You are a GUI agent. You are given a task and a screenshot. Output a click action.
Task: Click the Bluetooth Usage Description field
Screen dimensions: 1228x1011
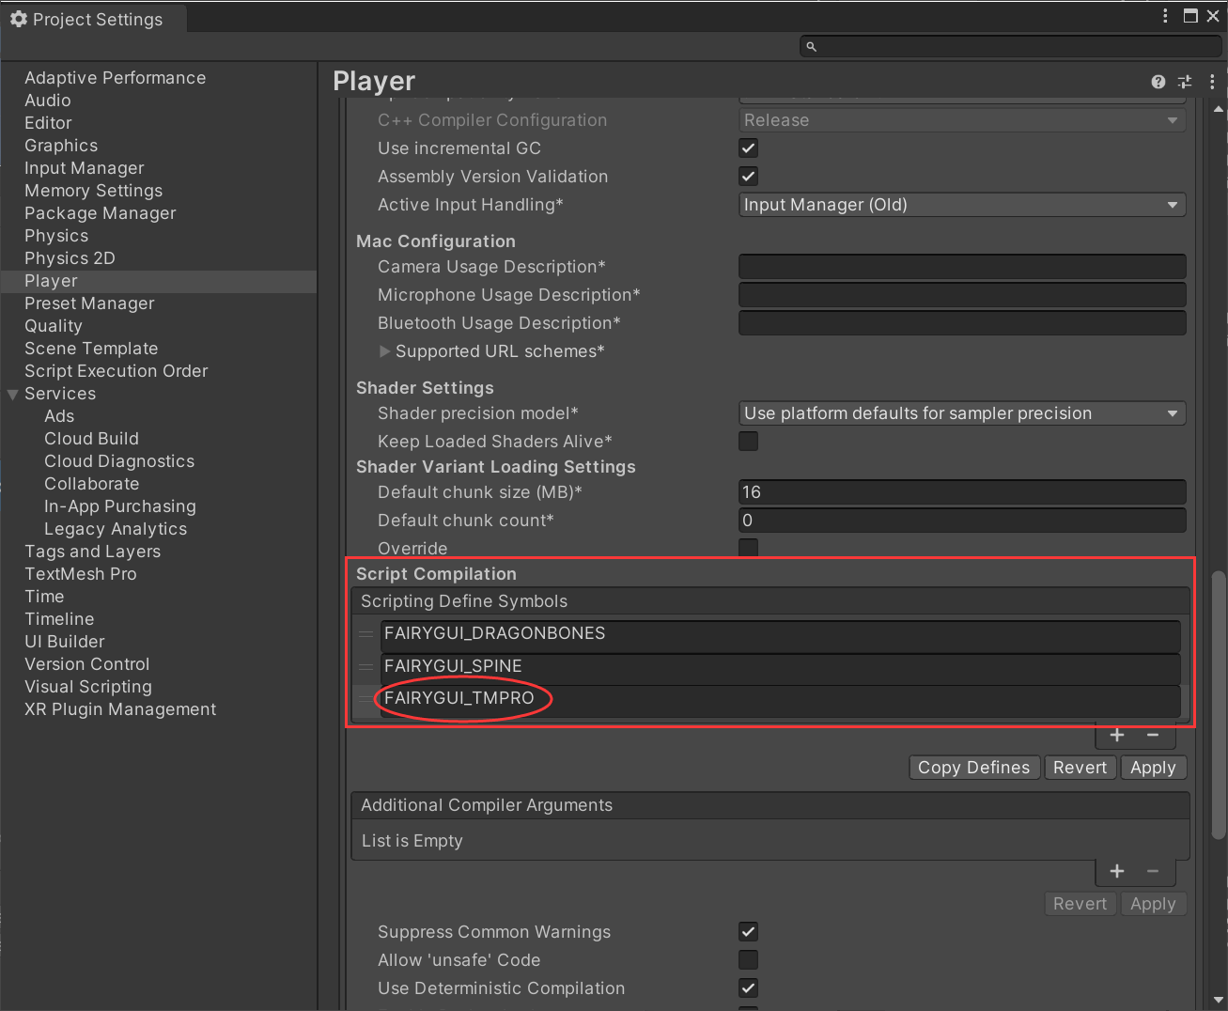click(x=962, y=323)
